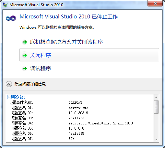The width and height of the screenshot is (165, 148).
Task: Click the 50b value
Action: [71, 139]
